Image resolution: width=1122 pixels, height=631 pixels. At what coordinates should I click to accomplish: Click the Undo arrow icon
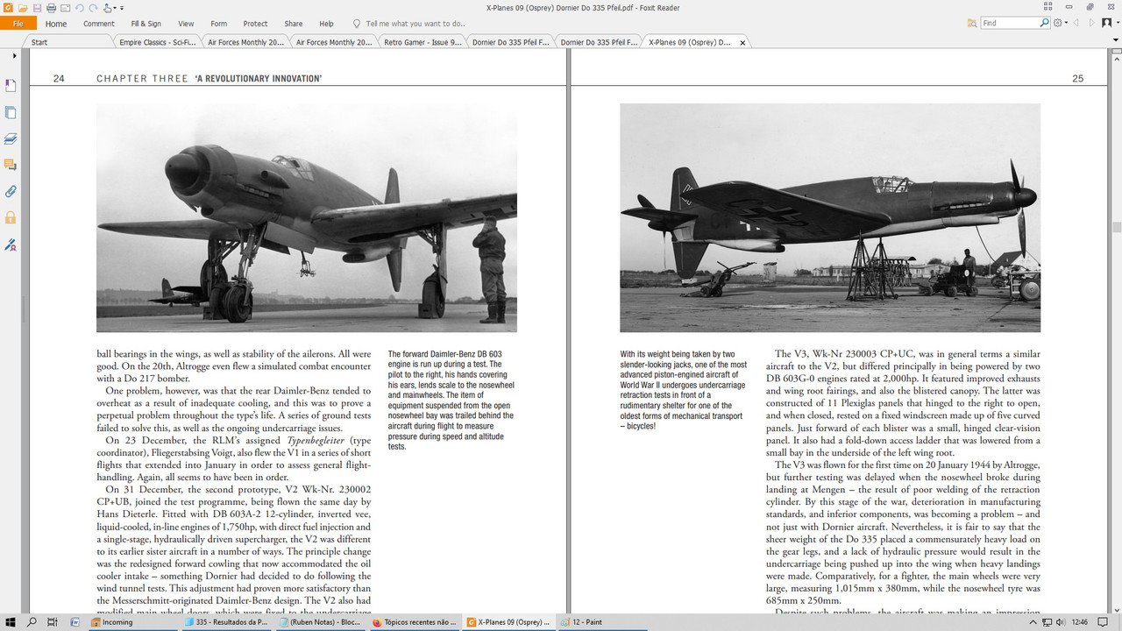point(80,8)
